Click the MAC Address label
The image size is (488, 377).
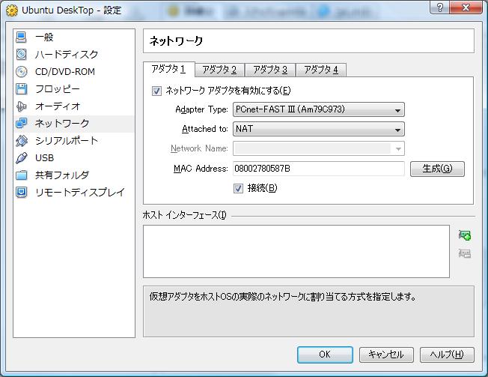[x=201, y=169]
